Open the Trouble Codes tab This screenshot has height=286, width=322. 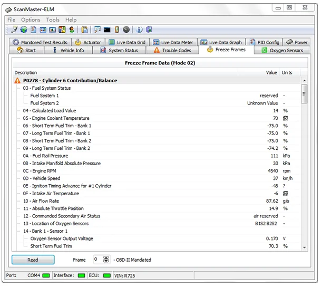pos(172,50)
